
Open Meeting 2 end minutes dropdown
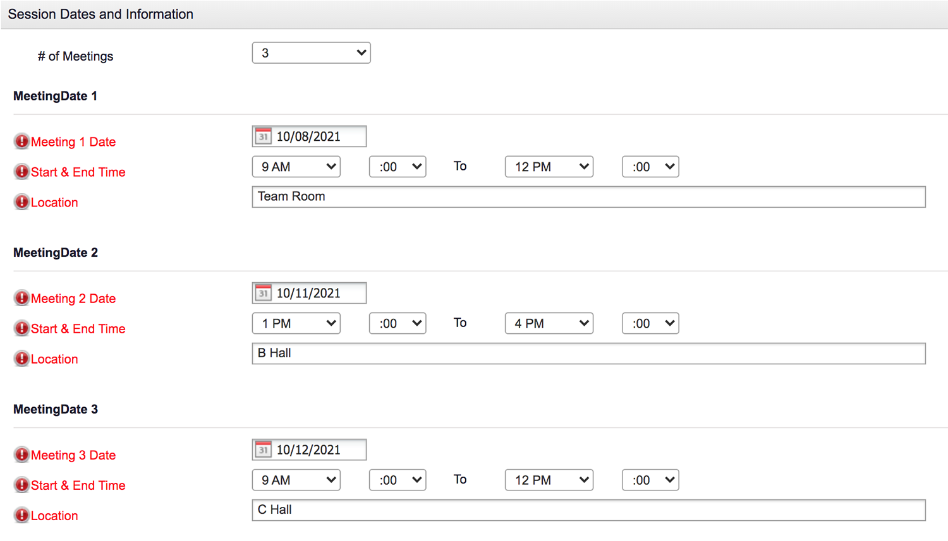point(650,323)
